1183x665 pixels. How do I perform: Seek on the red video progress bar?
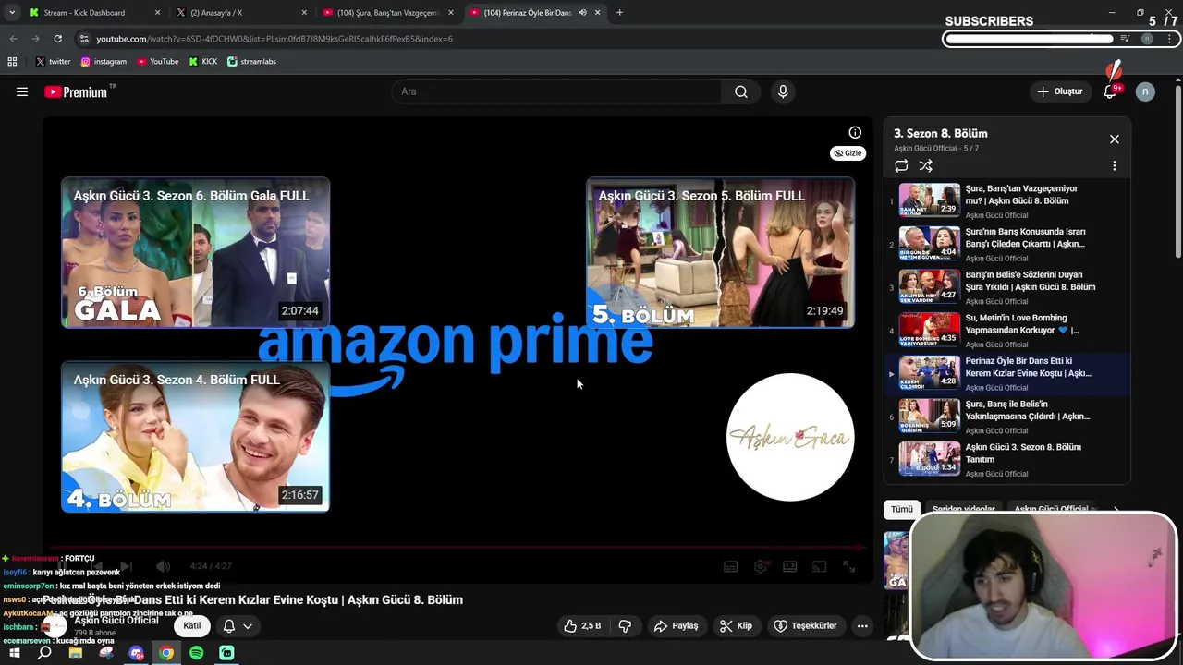point(457,548)
